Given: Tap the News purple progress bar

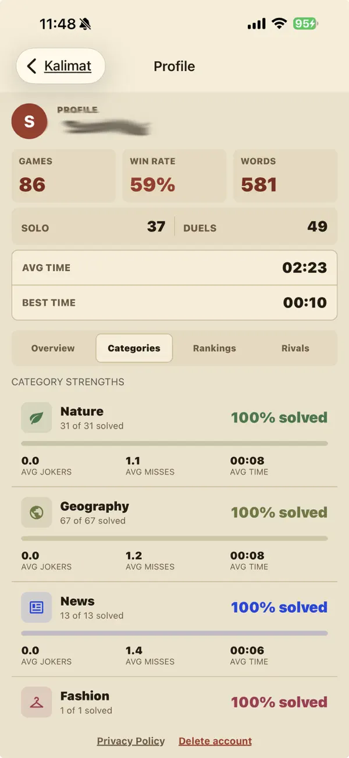Looking at the screenshot, I should click(174, 633).
